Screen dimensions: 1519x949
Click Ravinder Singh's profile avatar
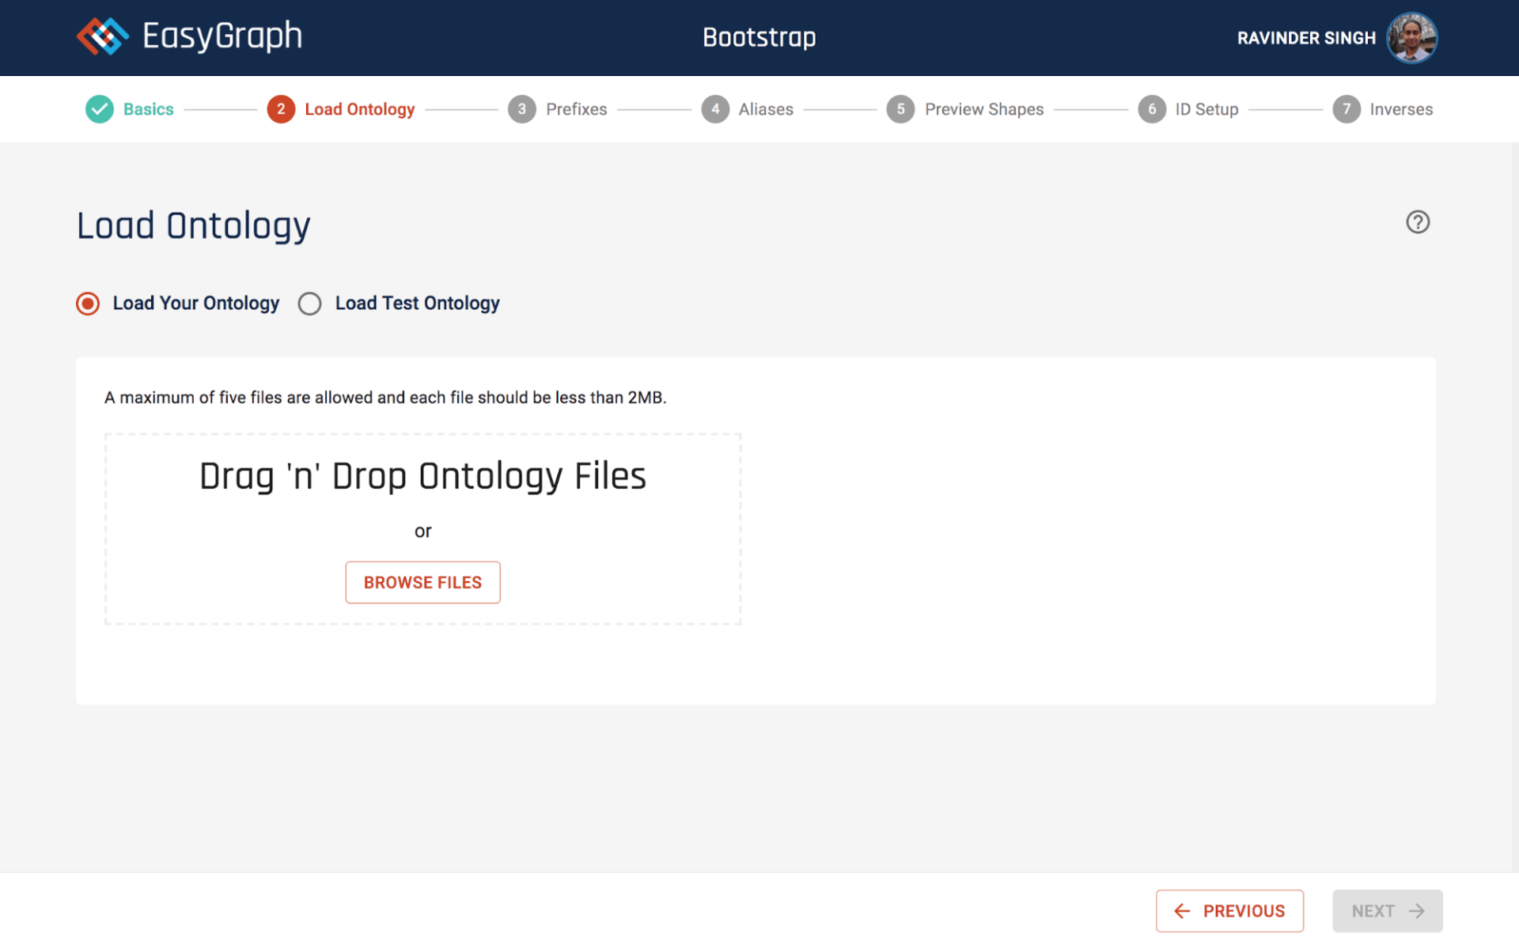pyautogui.click(x=1411, y=38)
